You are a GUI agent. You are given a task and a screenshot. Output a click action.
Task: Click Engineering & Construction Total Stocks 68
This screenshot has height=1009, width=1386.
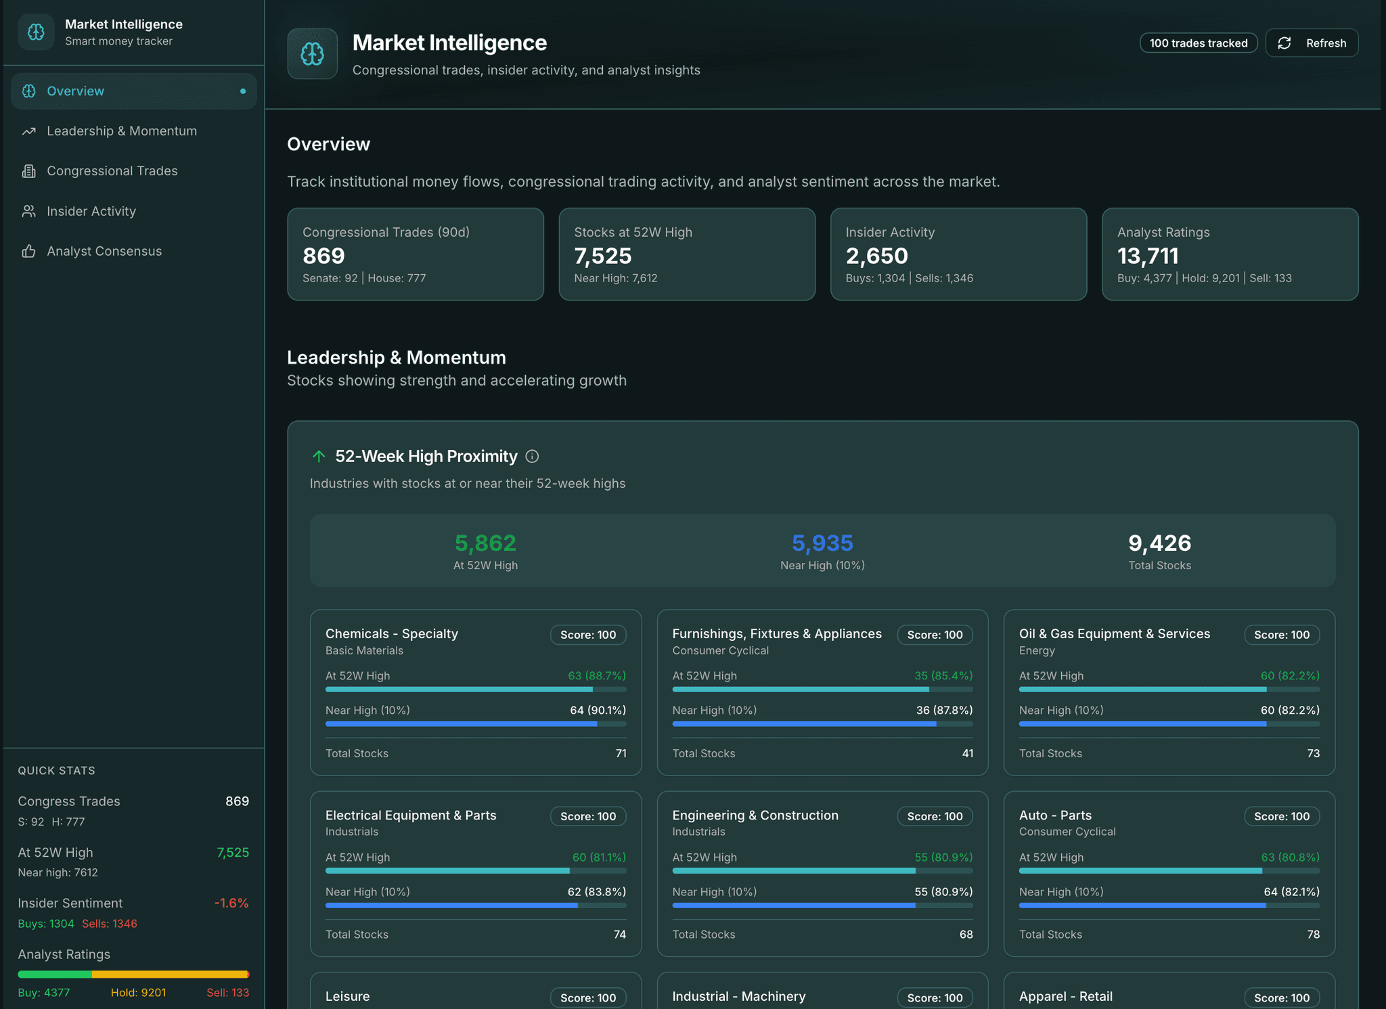[966, 935]
